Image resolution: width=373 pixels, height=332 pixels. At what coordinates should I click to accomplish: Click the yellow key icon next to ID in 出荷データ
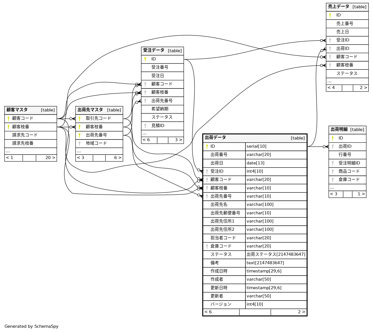[207, 147]
